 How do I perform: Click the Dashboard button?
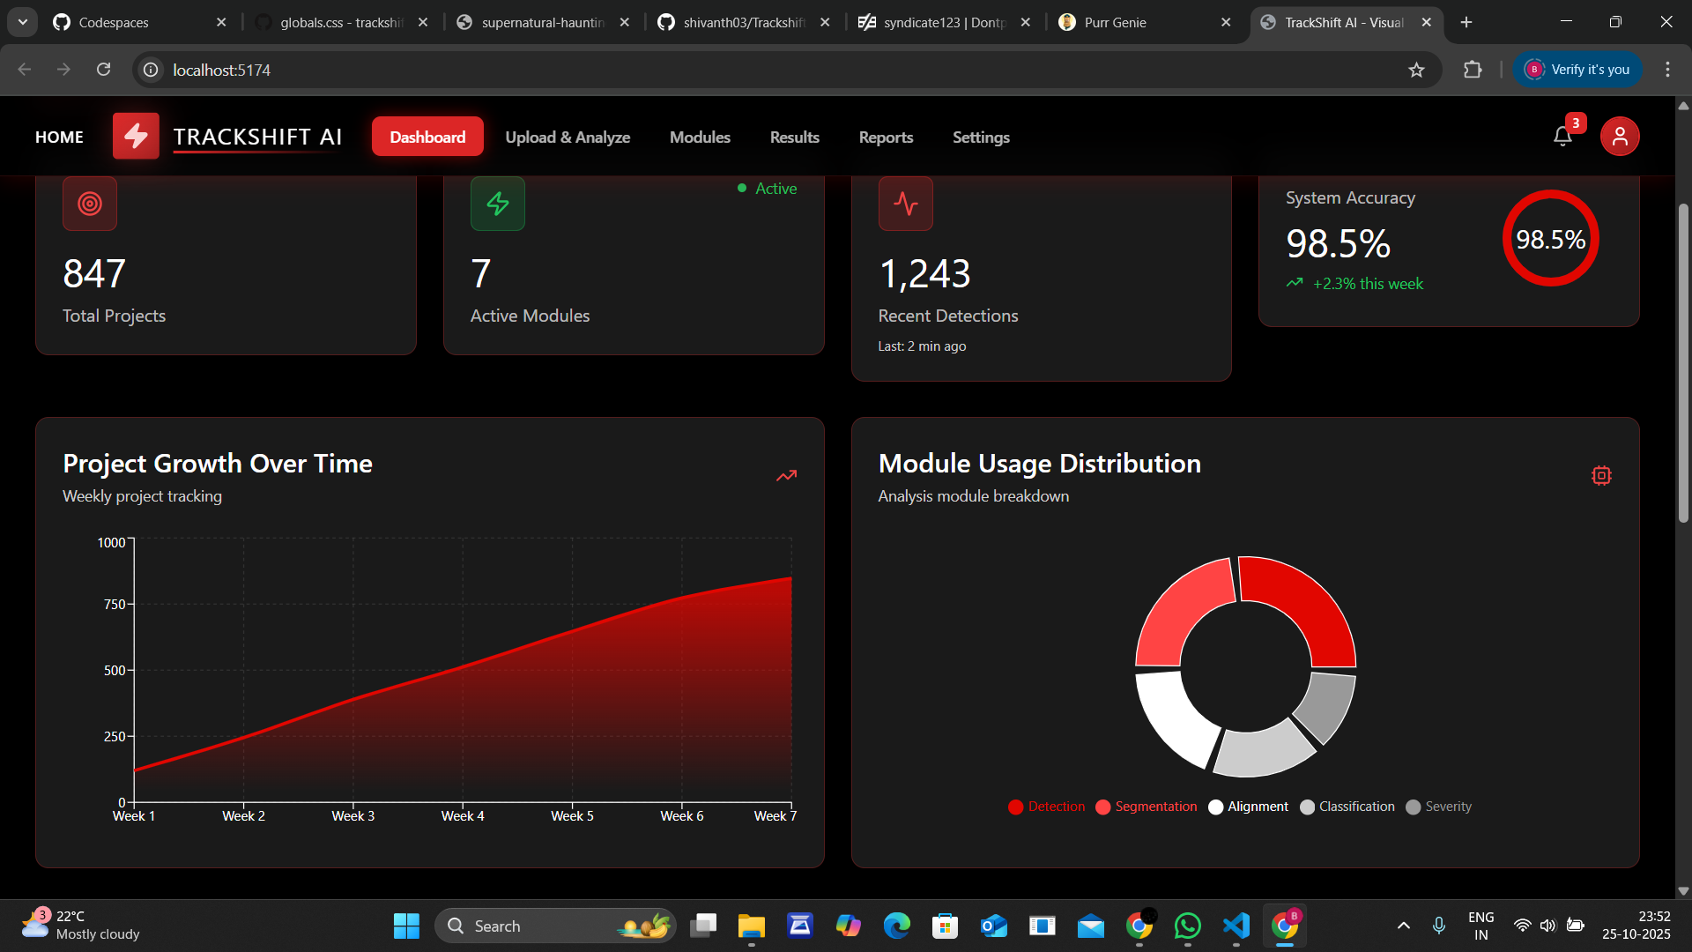(427, 138)
